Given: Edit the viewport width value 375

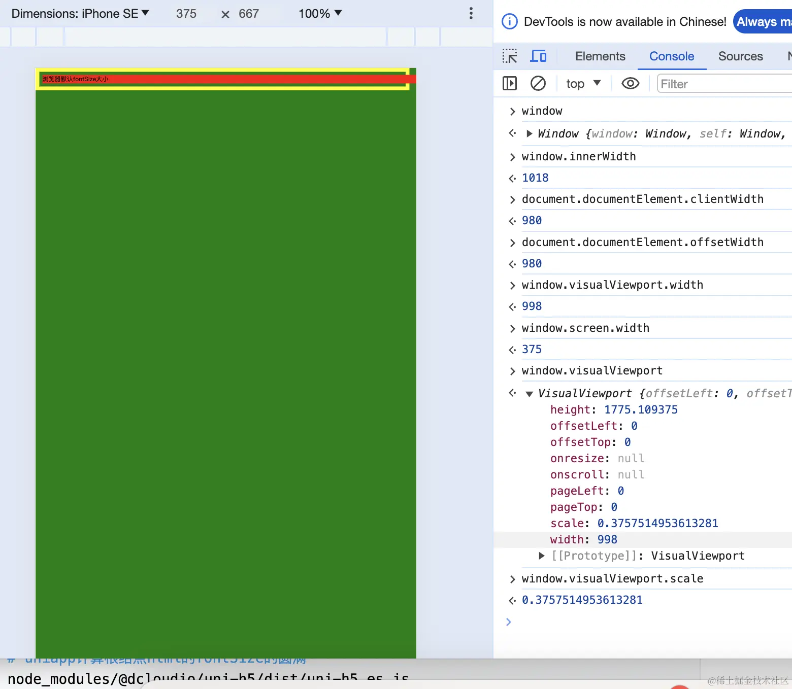Looking at the screenshot, I should [x=186, y=14].
